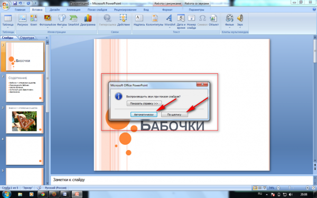Open the Вид ribbon tab
This screenshot has height=198, width=317.
[x=146, y=9]
